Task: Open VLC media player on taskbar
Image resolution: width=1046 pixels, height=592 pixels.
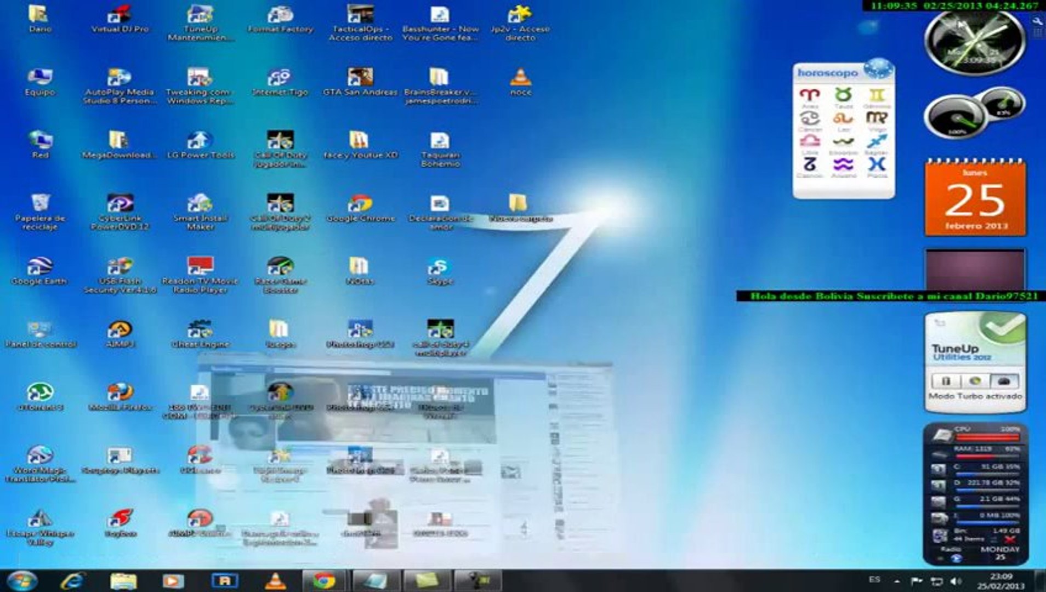Action: pyautogui.click(x=275, y=580)
